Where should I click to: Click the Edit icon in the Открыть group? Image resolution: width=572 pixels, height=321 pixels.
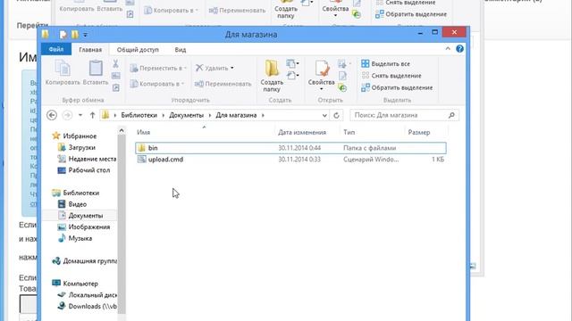[342, 76]
